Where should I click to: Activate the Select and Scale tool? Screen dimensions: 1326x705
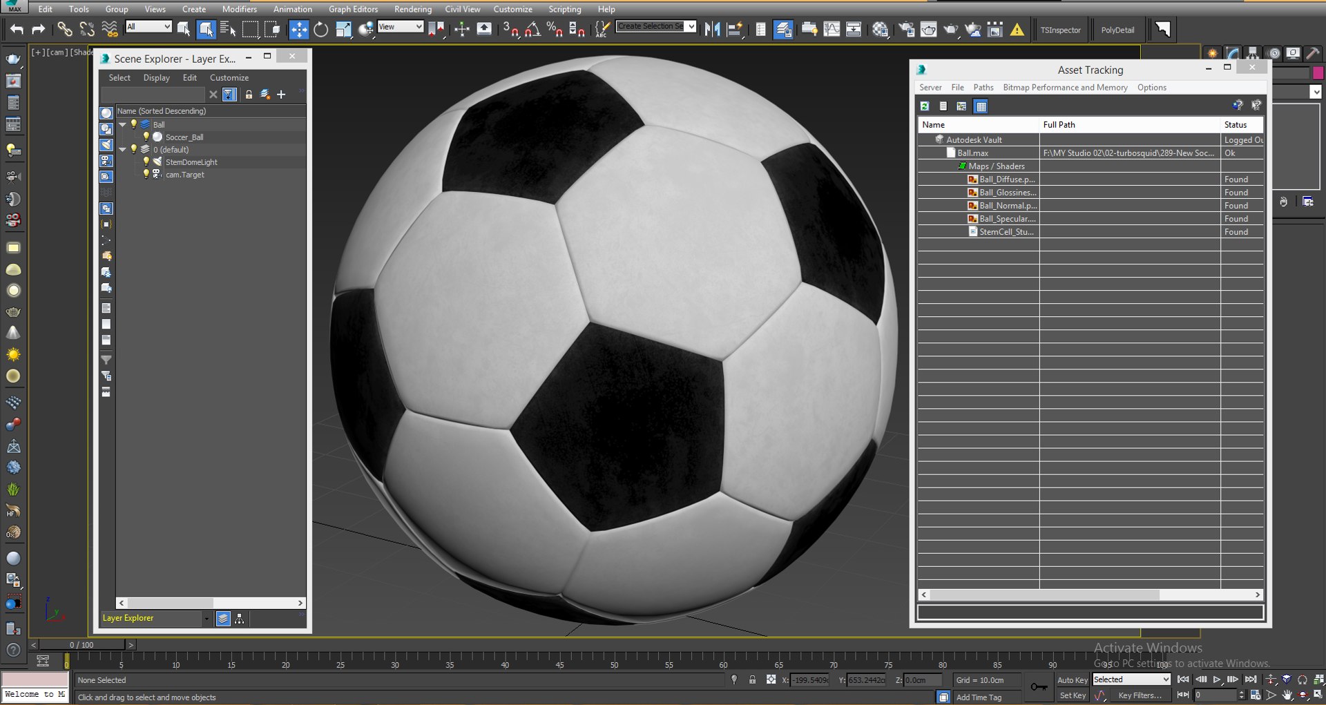[x=343, y=29]
